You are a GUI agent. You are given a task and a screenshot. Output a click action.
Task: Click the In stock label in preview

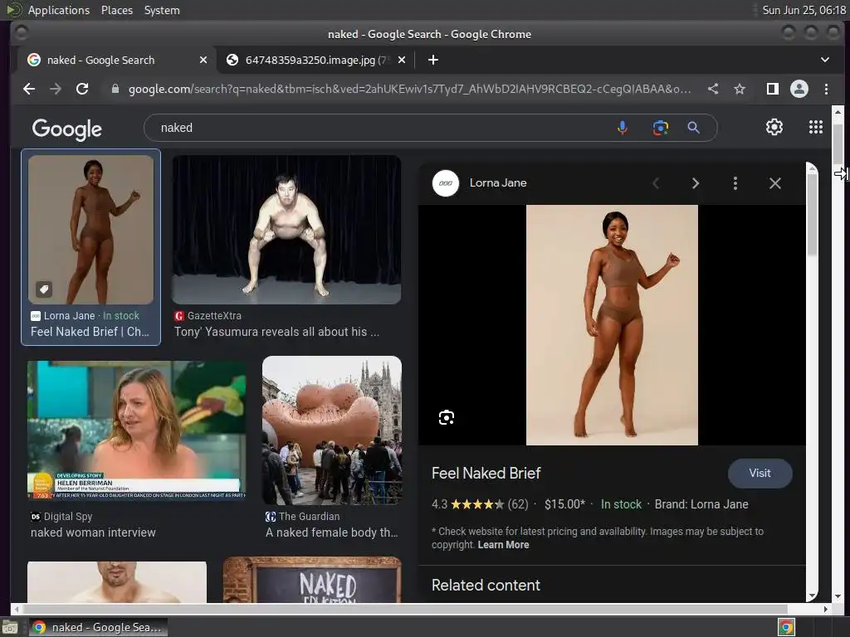point(621,504)
